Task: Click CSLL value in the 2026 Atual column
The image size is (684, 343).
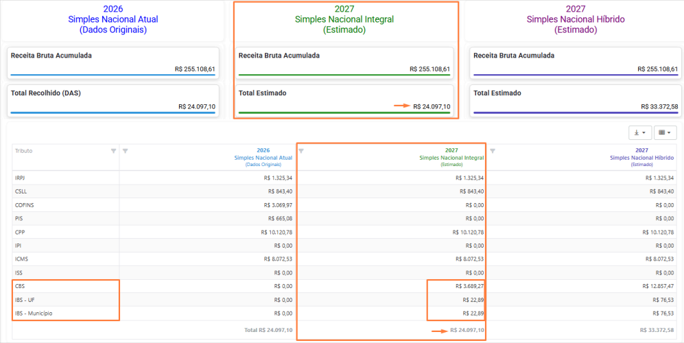Action: point(281,191)
